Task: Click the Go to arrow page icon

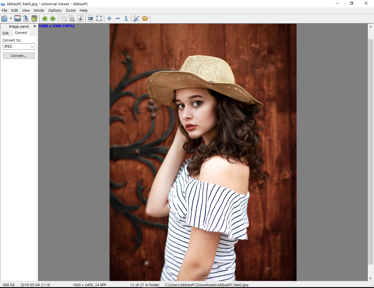Action: (x=80, y=18)
